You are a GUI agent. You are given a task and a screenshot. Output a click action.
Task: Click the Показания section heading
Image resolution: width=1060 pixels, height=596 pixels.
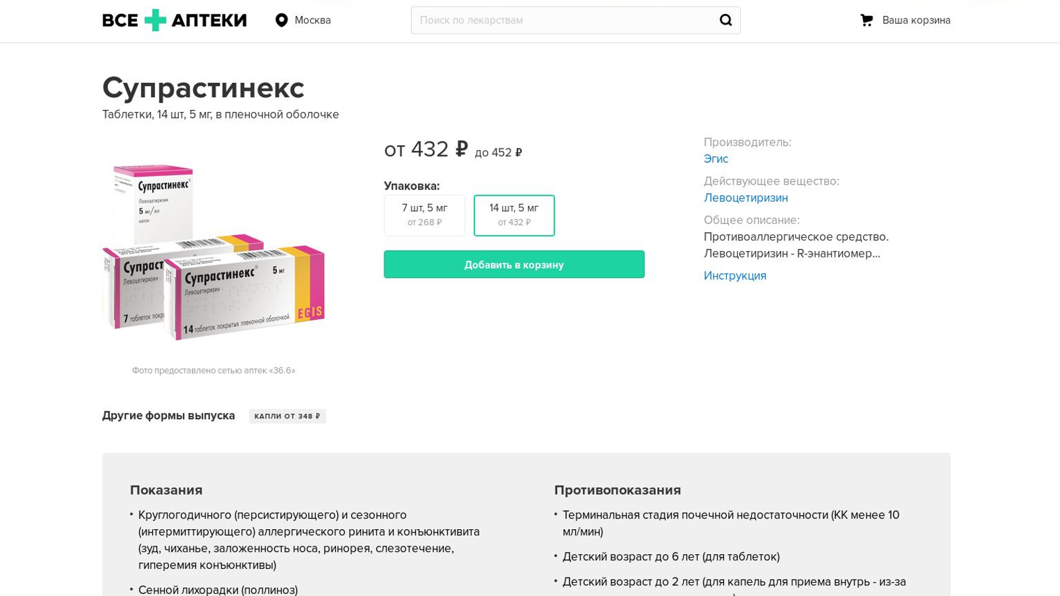[166, 490]
